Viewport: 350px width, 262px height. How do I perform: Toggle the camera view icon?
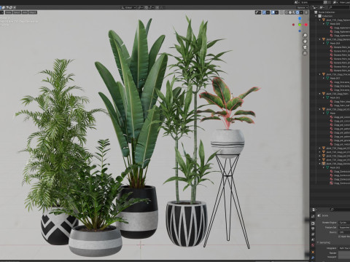coord(306,47)
